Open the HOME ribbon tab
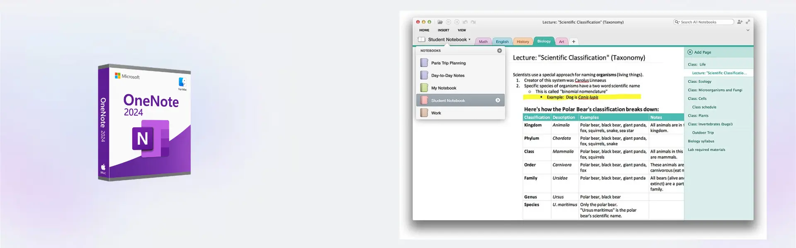Viewport: 796px width, 248px height. coord(424,30)
